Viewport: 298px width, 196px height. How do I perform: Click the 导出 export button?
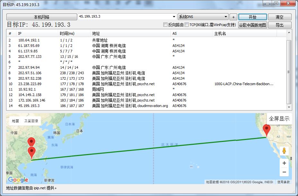click(279, 25)
